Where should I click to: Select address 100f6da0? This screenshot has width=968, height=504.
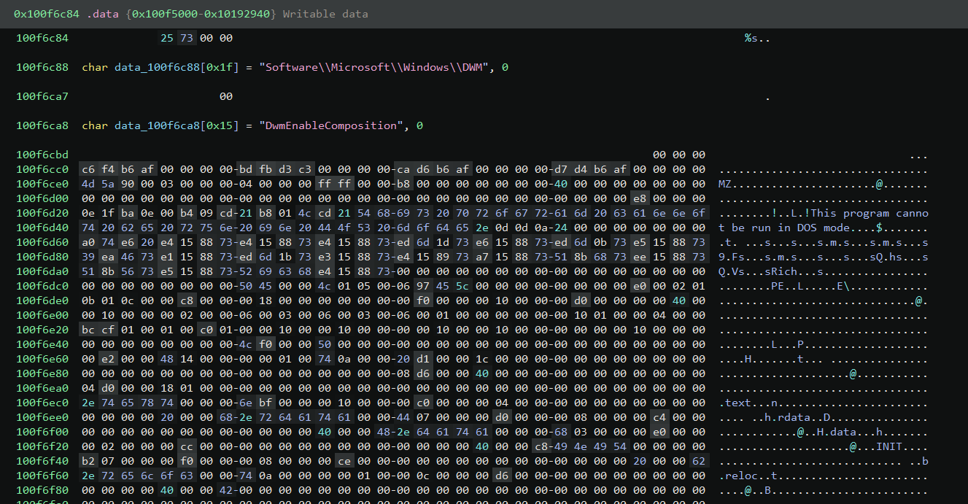coord(42,271)
